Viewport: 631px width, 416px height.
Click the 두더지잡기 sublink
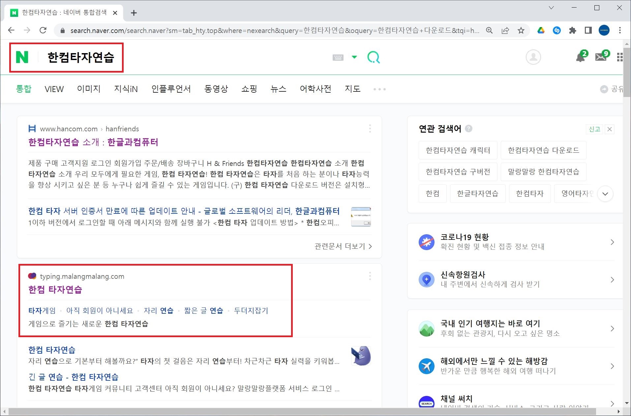pos(251,310)
